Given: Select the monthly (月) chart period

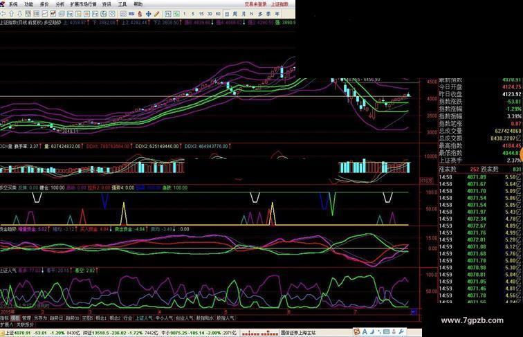Looking at the screenshot, I should click(x=244, y=14).
